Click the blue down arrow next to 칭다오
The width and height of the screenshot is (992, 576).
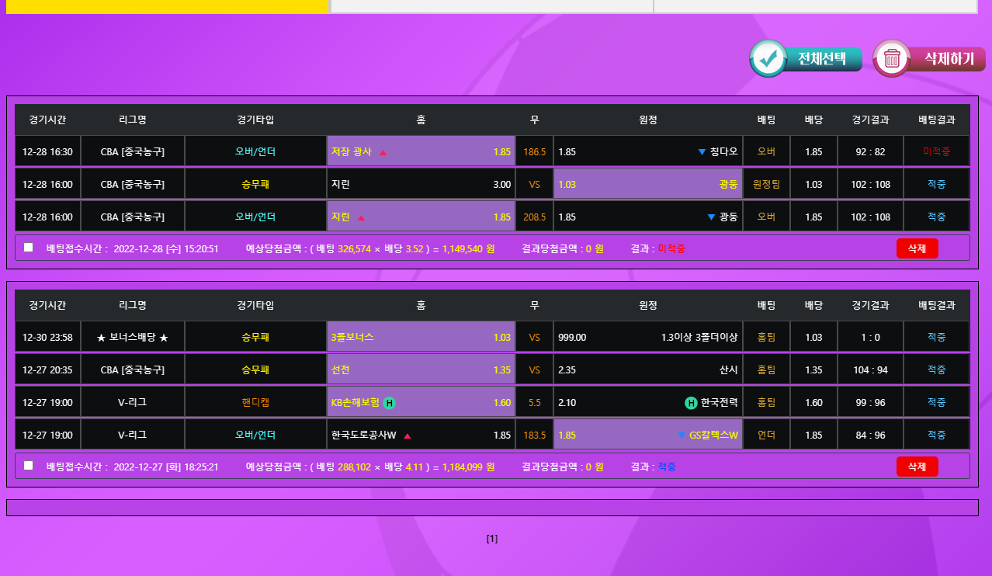(x=702, y=152)
